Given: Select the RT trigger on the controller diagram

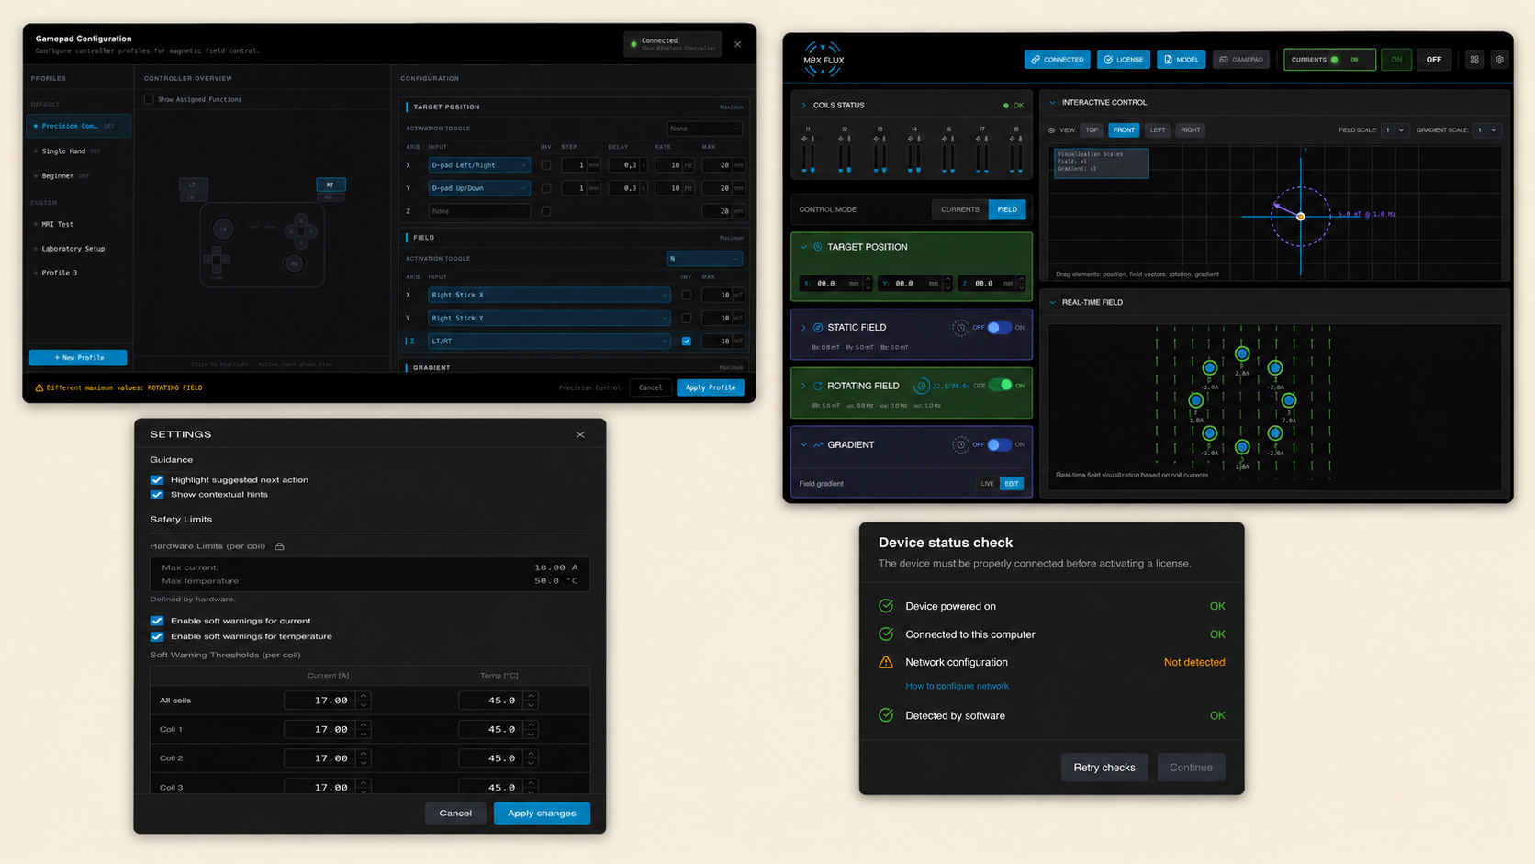Looking at the screenshot, I should (331, 185).
